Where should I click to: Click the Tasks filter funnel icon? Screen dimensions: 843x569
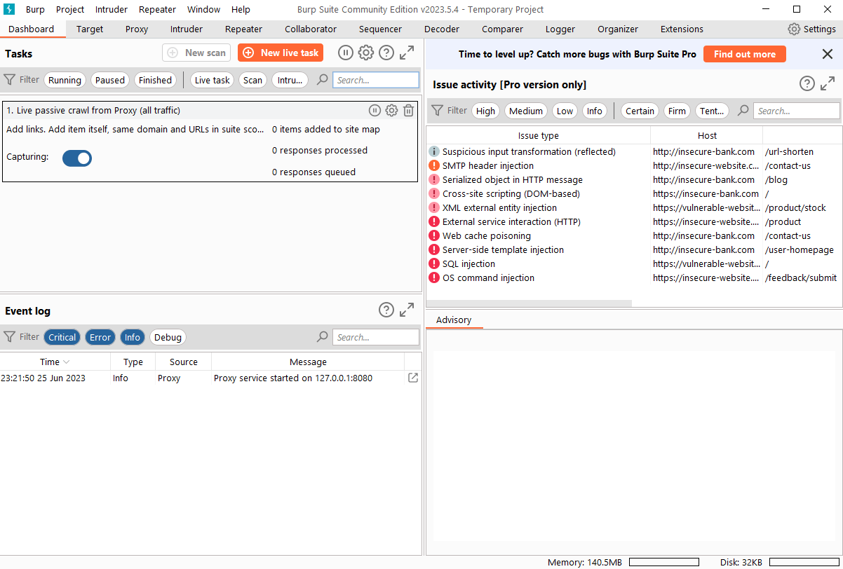(10, 80)
